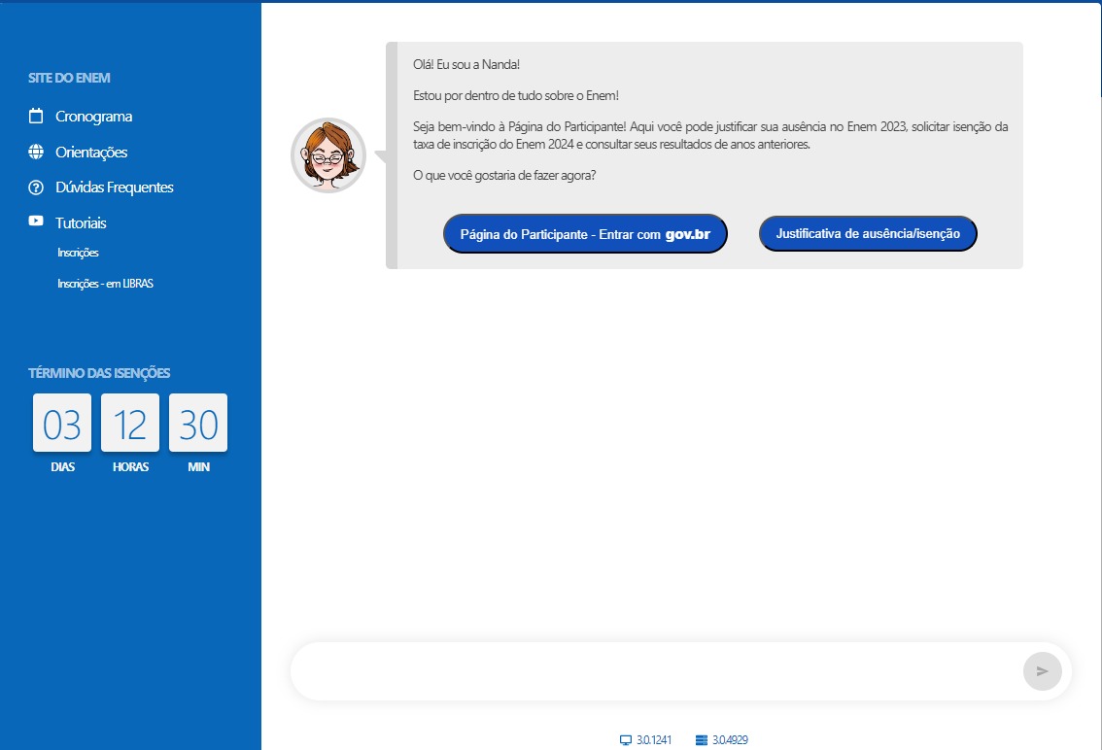Click the TÉRMINO DAS ISENÇÕES heading
This screenshot has width=1102, height=750.
[99, 373]
